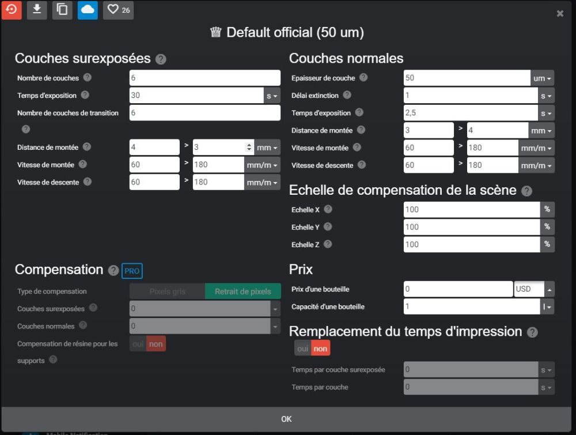
Task: Click the heart favorites icon showing 26
Action: point(118,10)
